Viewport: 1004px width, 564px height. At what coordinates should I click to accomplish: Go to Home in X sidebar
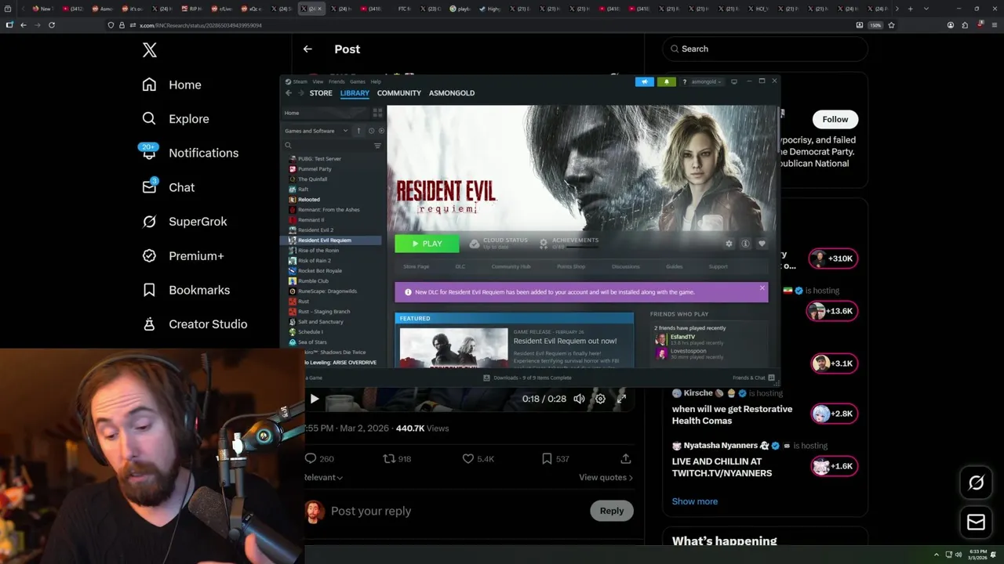pos(172,85)
